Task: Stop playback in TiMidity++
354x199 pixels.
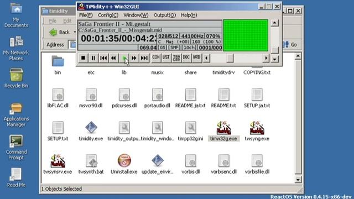Action: 83,58
